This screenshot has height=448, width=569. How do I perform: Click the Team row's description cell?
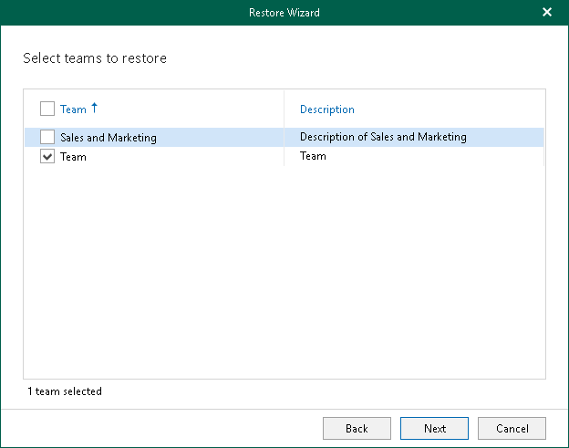coord(313,157)
